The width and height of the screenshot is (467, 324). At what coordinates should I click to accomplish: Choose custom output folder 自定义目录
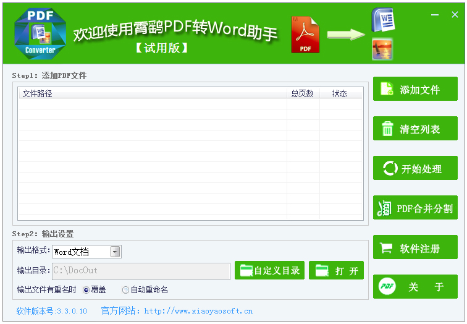point(269,270)
